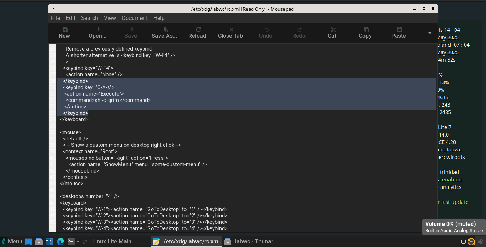This screenshot has width=486, height=247.
Task: Launch the terminal from the taskbar
Action: [71, 242]
